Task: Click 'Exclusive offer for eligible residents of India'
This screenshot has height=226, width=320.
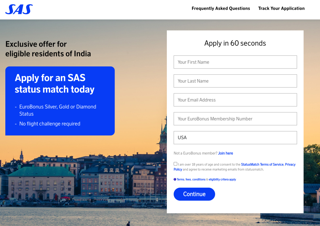Action: coord(48,49)
